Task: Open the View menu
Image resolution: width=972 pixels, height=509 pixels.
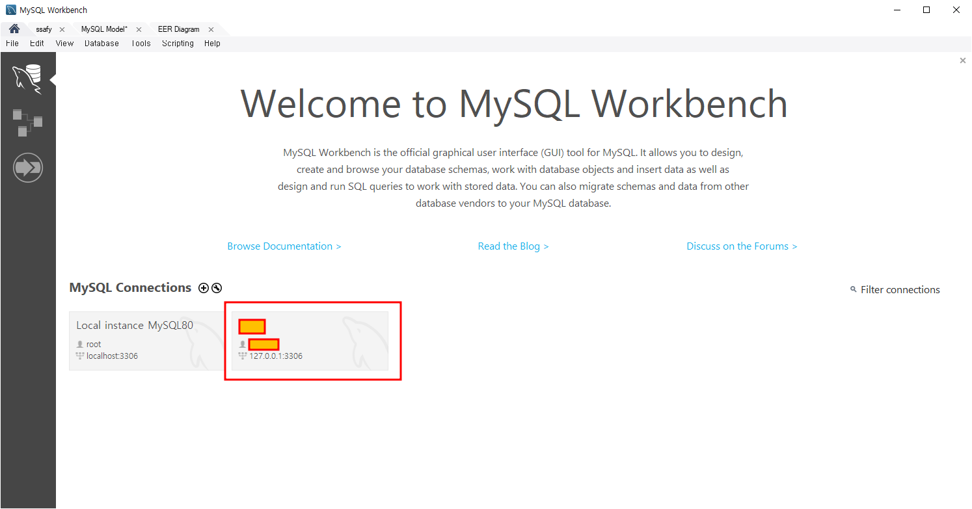Action: [64, 44]
